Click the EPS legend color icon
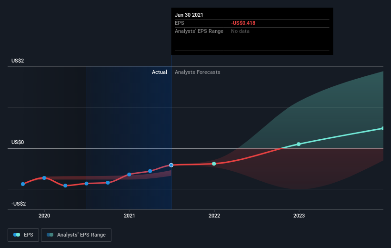 click(x=17, y=235)
